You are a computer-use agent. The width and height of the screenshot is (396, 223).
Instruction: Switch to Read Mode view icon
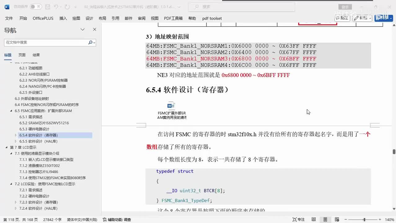[314, 220]
